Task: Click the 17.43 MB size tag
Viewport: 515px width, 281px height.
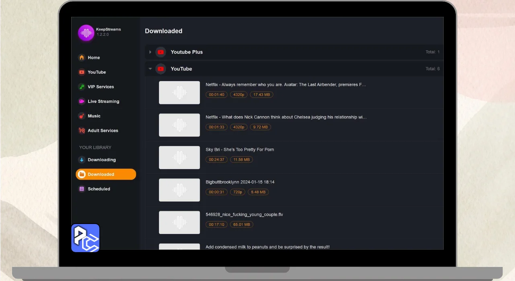Action: (x=262, y=95)
